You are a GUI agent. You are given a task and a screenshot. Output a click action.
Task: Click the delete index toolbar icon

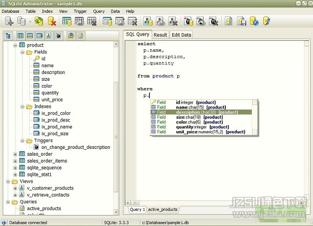(x=133, y=21)
